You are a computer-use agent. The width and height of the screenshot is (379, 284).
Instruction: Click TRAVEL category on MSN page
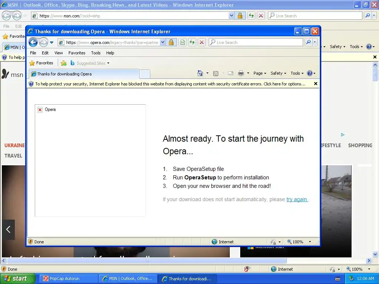click(13, 156)
